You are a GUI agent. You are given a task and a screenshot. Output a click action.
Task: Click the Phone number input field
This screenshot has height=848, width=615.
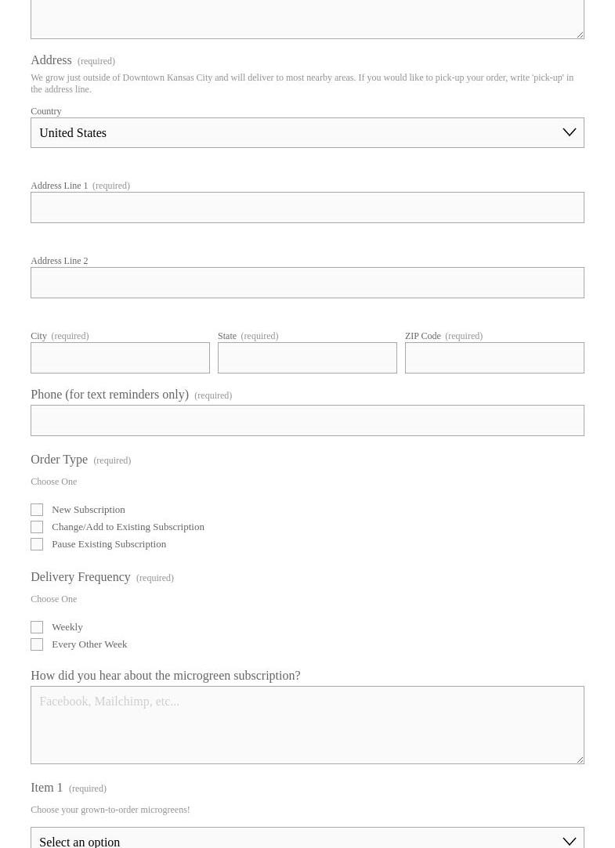coord(307,420)
